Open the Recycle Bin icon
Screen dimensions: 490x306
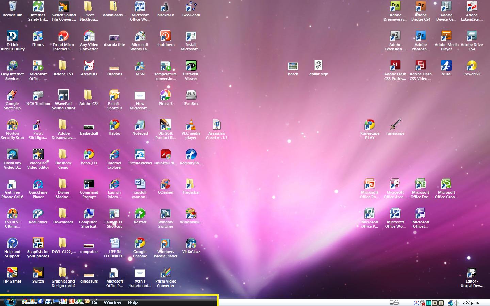[13, 9]
